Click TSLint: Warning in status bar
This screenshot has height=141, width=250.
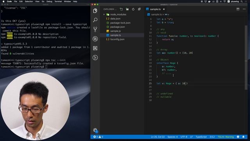[x=225, y=137]
